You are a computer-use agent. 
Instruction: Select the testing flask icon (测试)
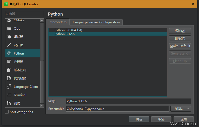[9, 103]
